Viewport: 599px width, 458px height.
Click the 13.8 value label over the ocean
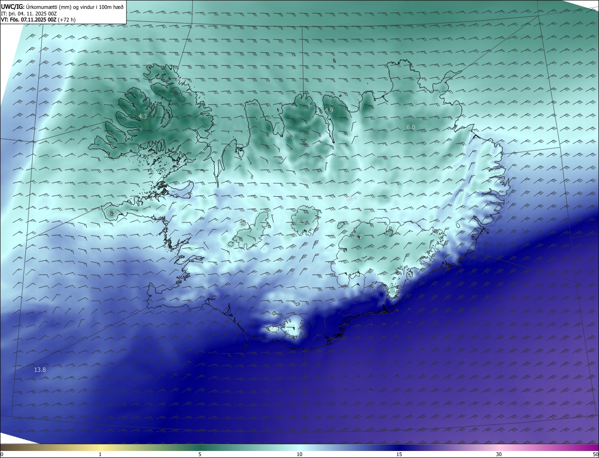click(40, 370)
